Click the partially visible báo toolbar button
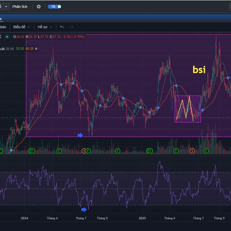 3,27
